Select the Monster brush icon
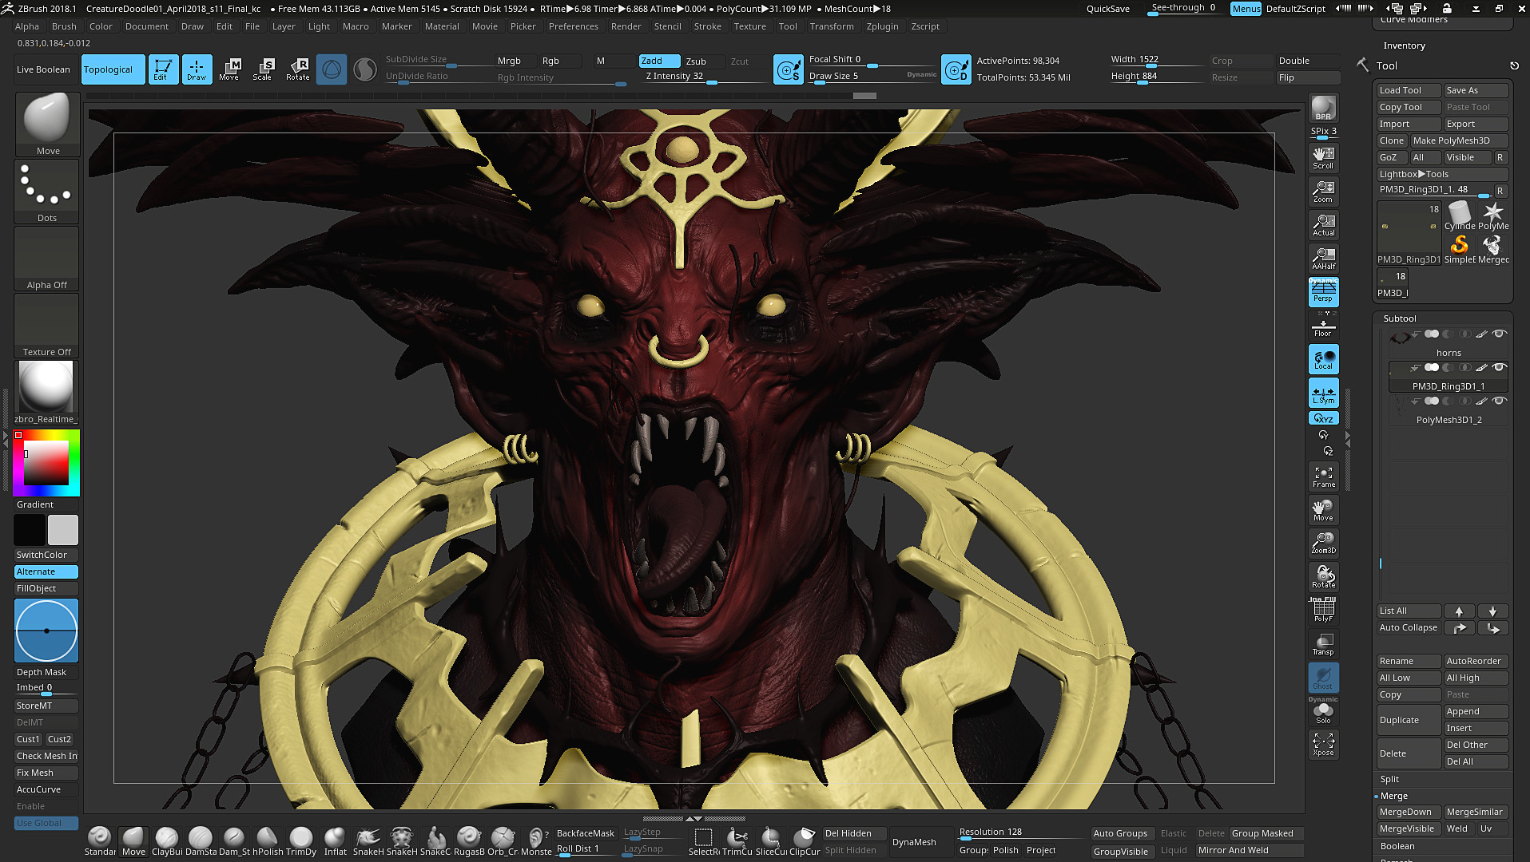 click(536, 841)
